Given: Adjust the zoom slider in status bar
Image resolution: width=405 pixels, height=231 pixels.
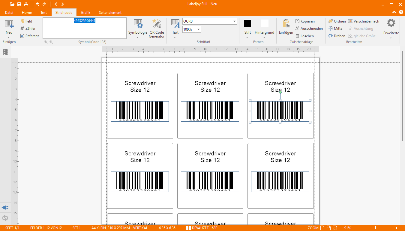Looking at the screenshot, I should (x=376, y=228).
